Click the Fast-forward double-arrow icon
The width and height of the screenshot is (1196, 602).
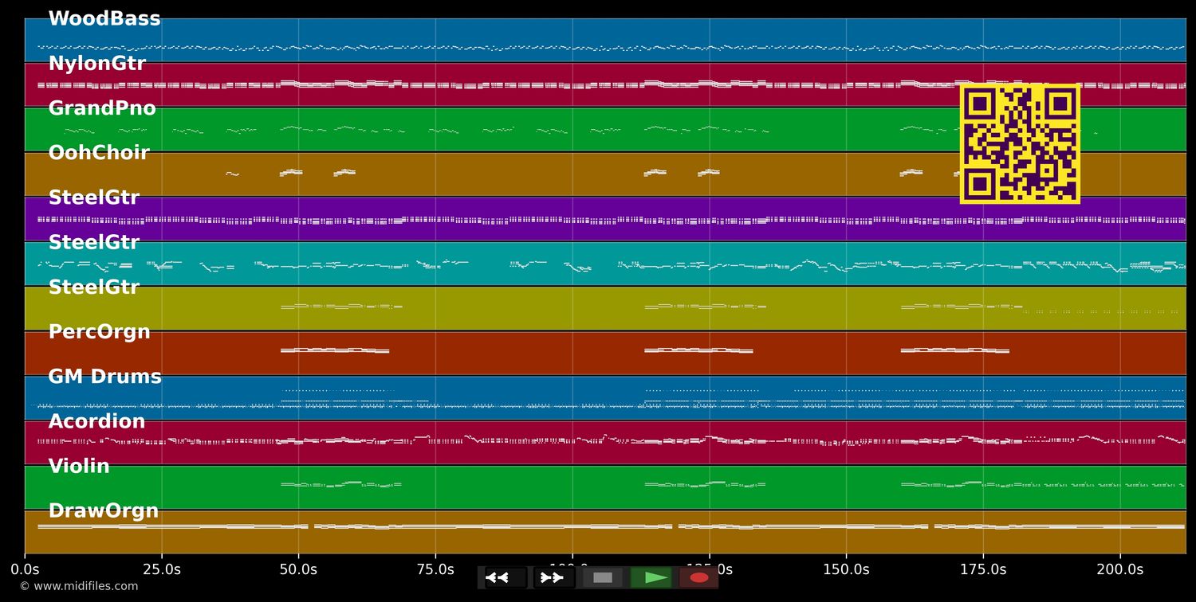[553, 577]
